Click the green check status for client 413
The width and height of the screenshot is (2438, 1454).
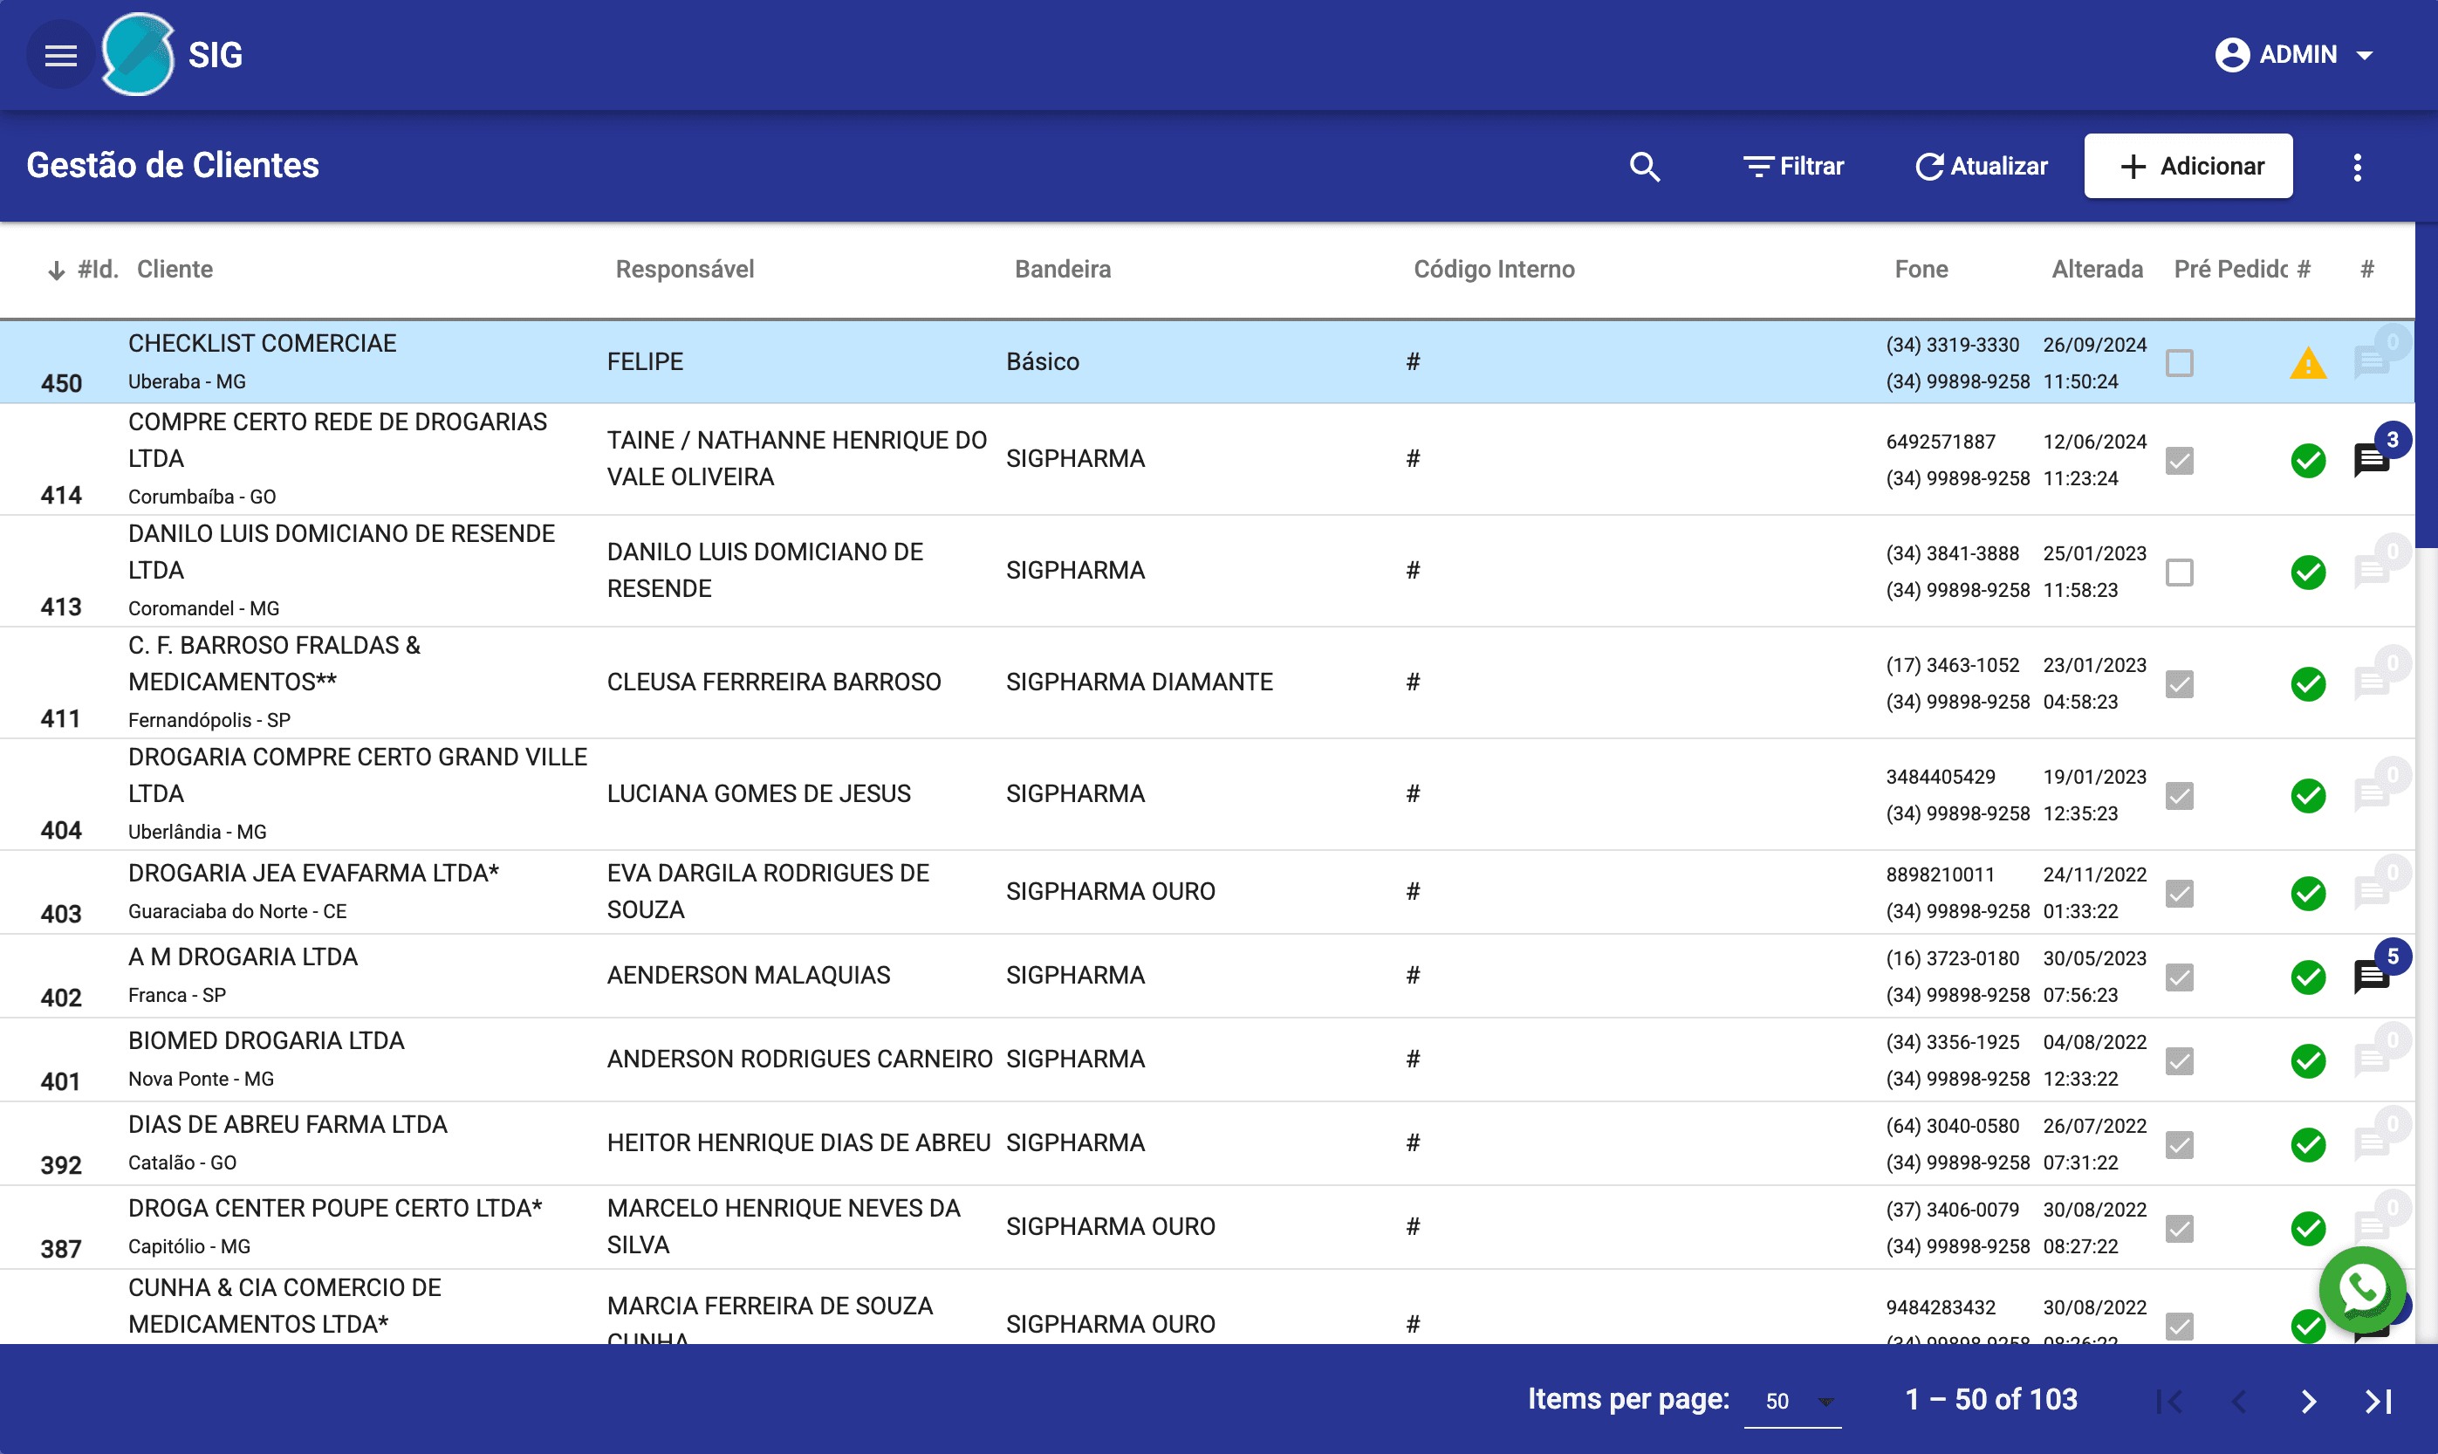[x=2308, y=571]
